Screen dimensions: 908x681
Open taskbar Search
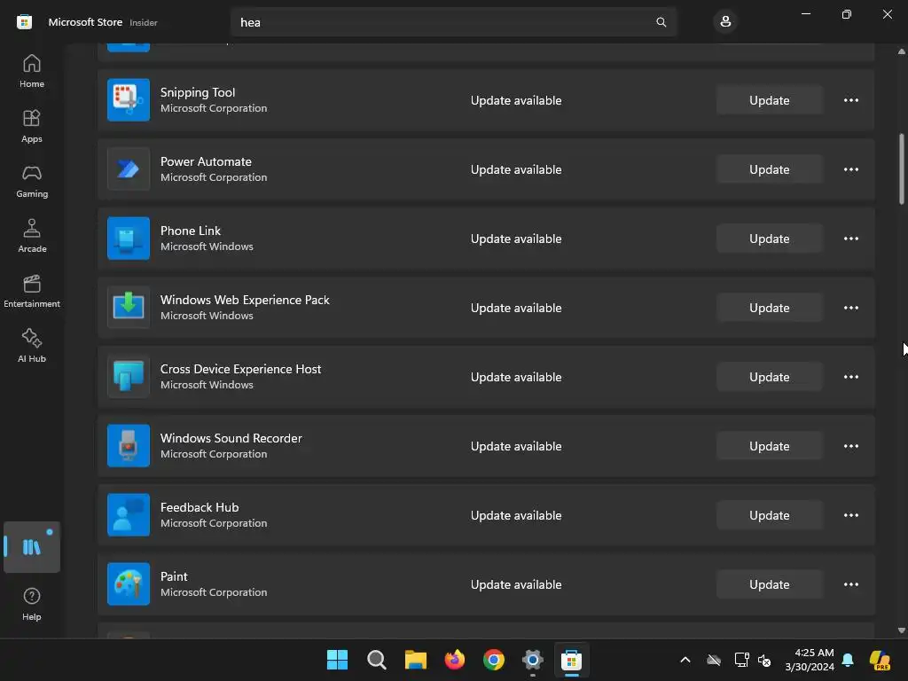coord(376,659)
